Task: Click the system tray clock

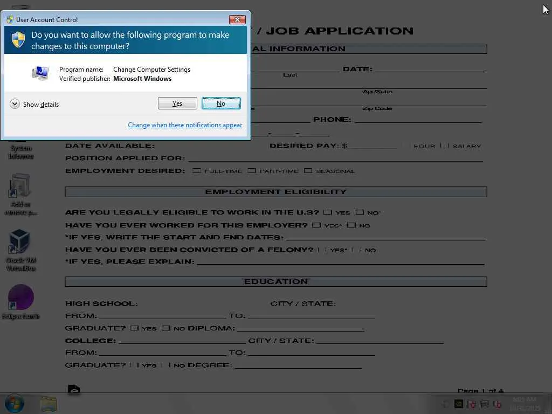Action: [x=525, y=404]
